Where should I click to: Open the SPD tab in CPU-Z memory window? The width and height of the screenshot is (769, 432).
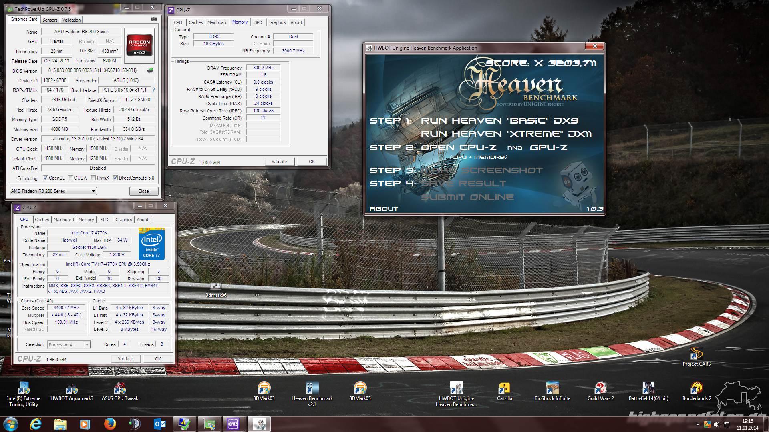click(x=258, y=22)
